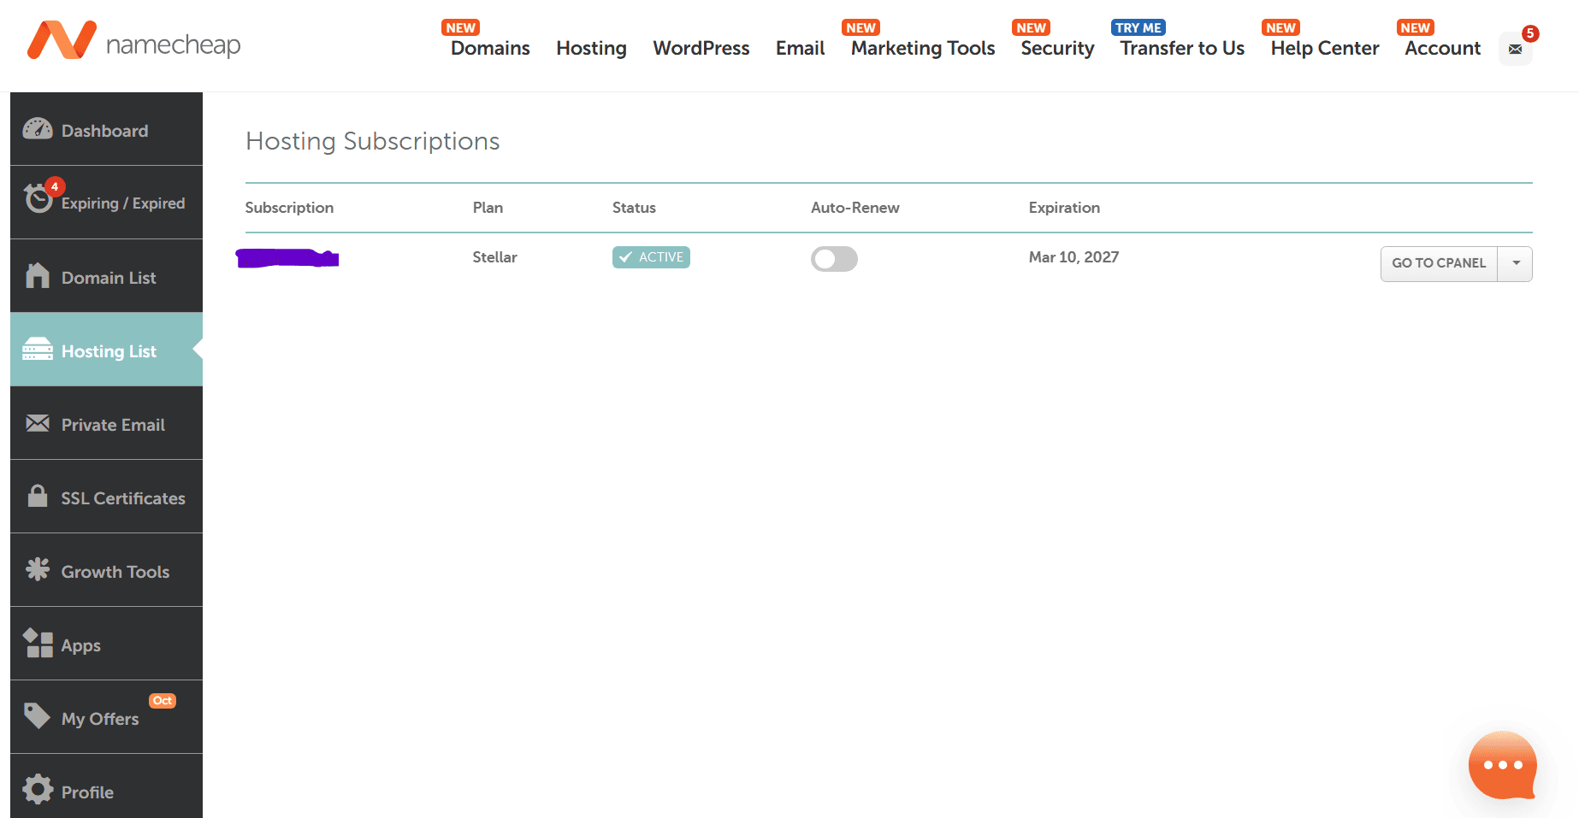The height and width of the screenshot is (818, 1579).
Task: Click the Hosting Subscriptions page heading
Action: [373, 141]
